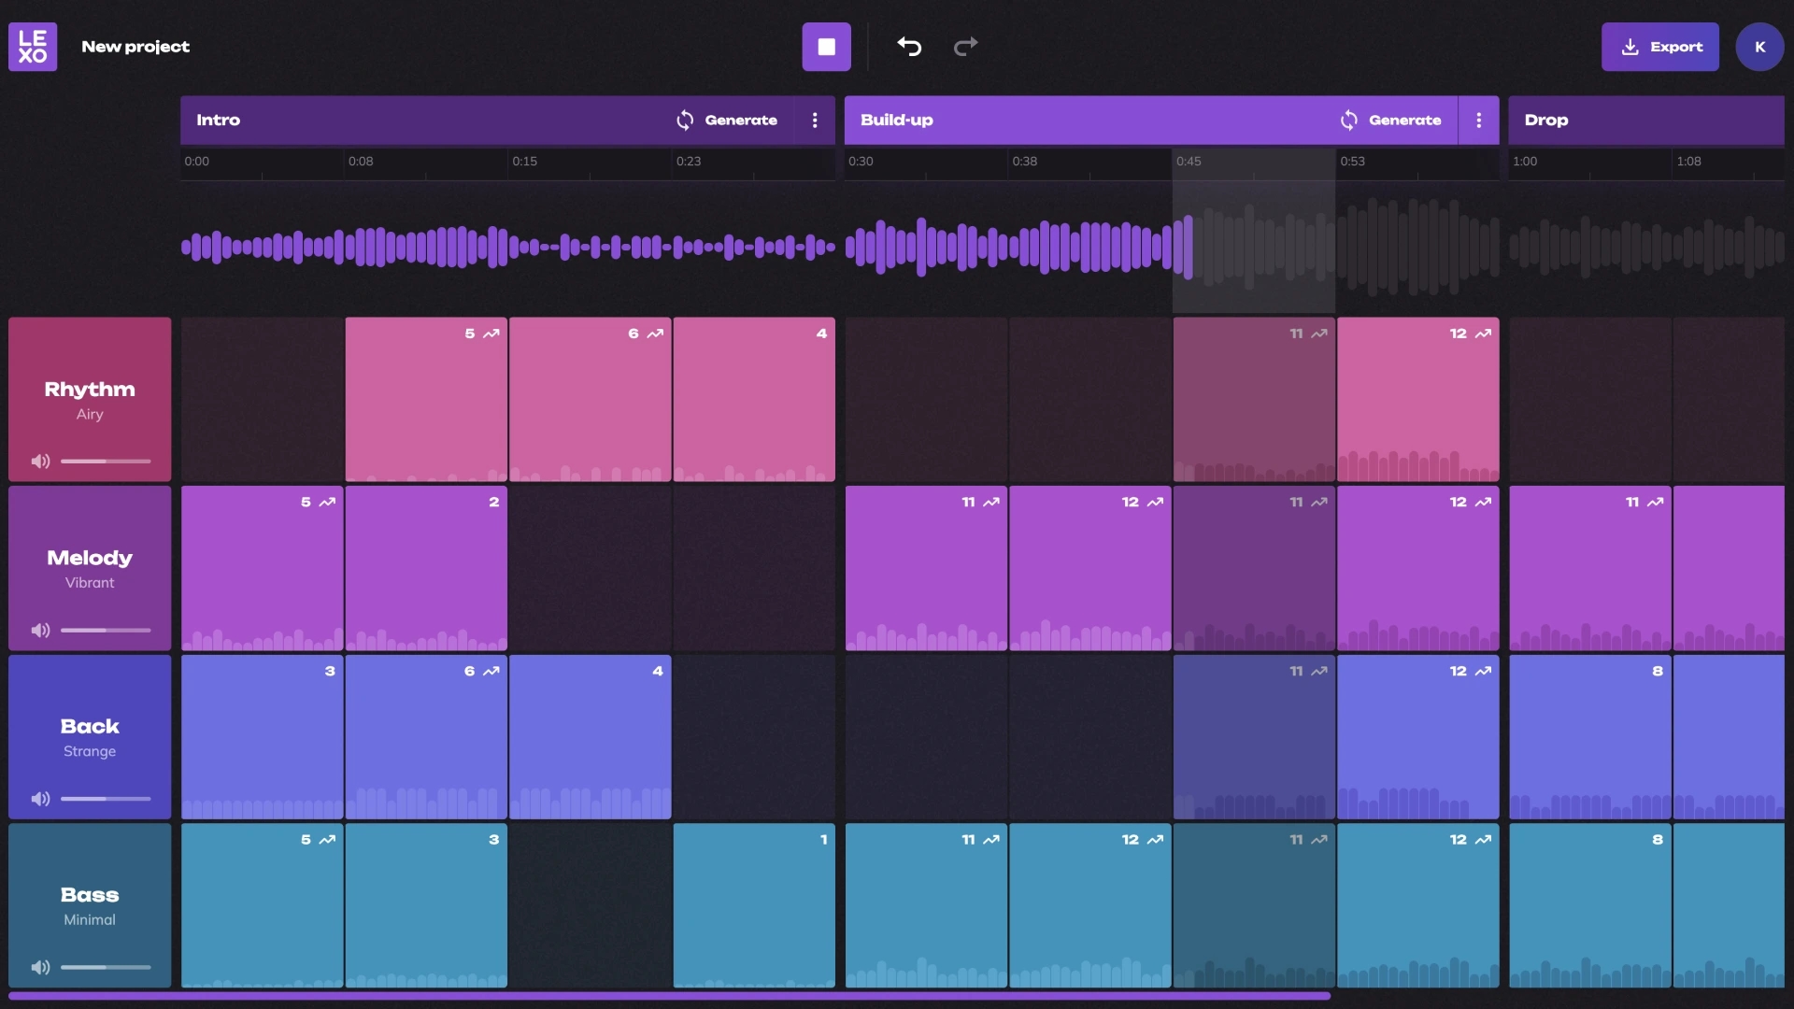Mute the Melody track speaker icon
Image resolution: width=1794 pixels, height=1009 pixels.
40,631
